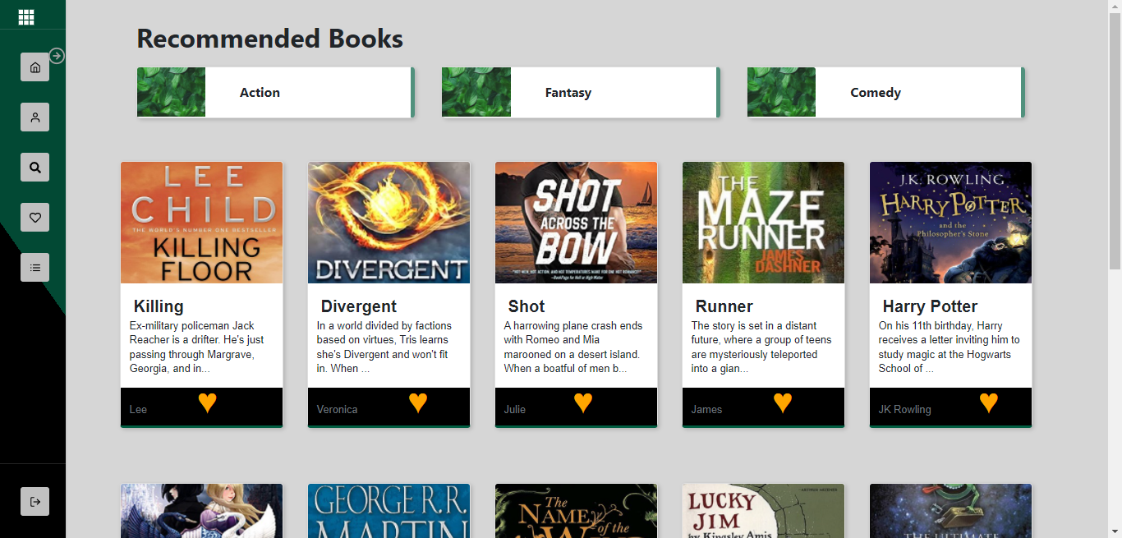Select the Action genre card

pyautogui.click(x=276, y=93)
